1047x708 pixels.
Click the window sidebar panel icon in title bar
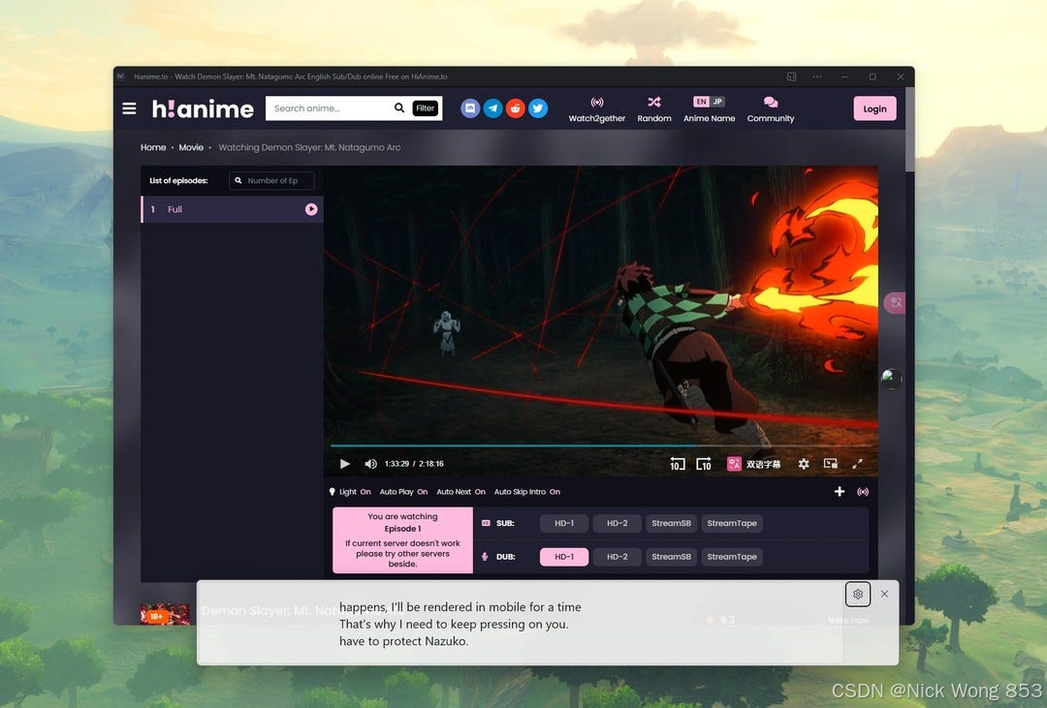point(791,77)
